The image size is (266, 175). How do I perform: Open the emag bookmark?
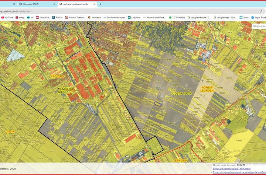[x=22, y=17]
